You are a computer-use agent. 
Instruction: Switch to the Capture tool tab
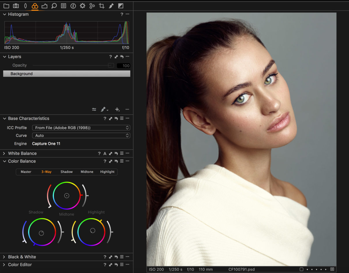[x=16, y=5]
